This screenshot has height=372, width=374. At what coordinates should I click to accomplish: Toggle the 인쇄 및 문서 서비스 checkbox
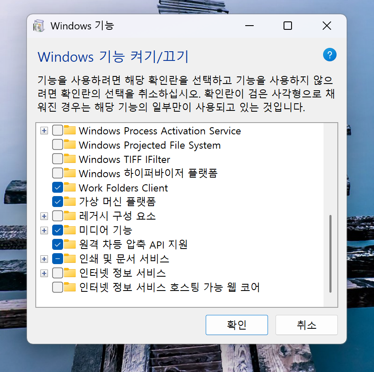tap(58, 259)
